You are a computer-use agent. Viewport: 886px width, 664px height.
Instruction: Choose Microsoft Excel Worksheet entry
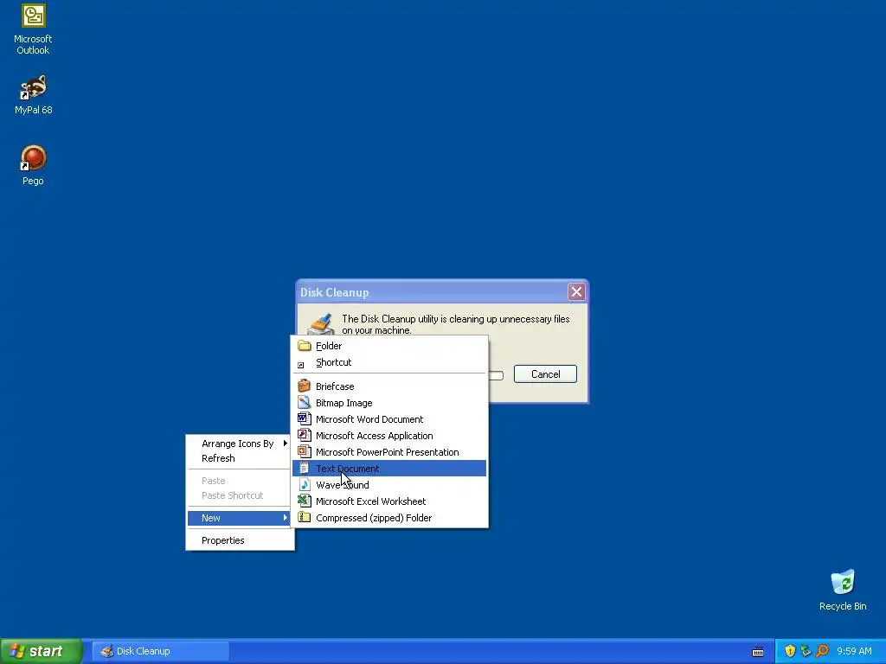tap(389, 501)
